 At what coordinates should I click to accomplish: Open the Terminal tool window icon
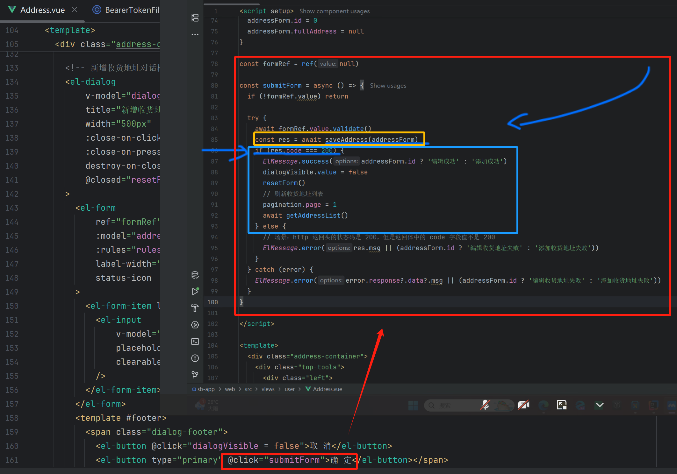click(195, 342)
